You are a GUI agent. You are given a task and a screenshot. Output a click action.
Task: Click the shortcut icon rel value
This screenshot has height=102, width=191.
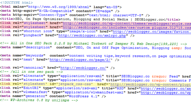[x=38, y=31]
